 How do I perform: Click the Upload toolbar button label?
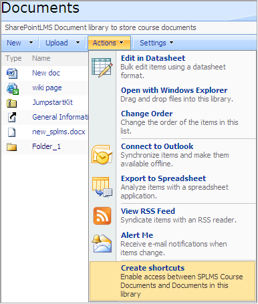coord(57,43)
